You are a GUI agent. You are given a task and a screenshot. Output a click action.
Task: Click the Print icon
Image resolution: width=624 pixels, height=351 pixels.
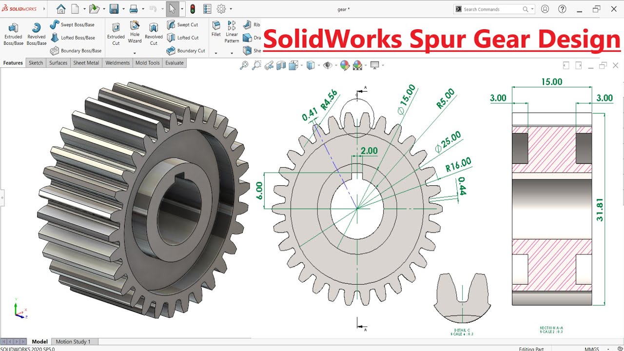(133, 9)
